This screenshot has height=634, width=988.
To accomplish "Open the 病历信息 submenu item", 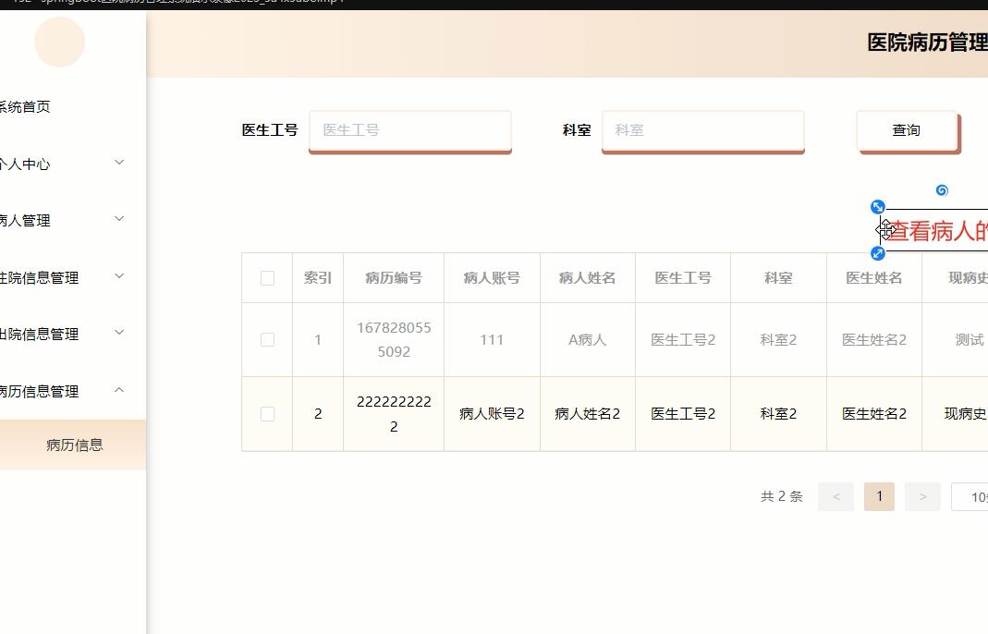I will click(x=72, y=444).
